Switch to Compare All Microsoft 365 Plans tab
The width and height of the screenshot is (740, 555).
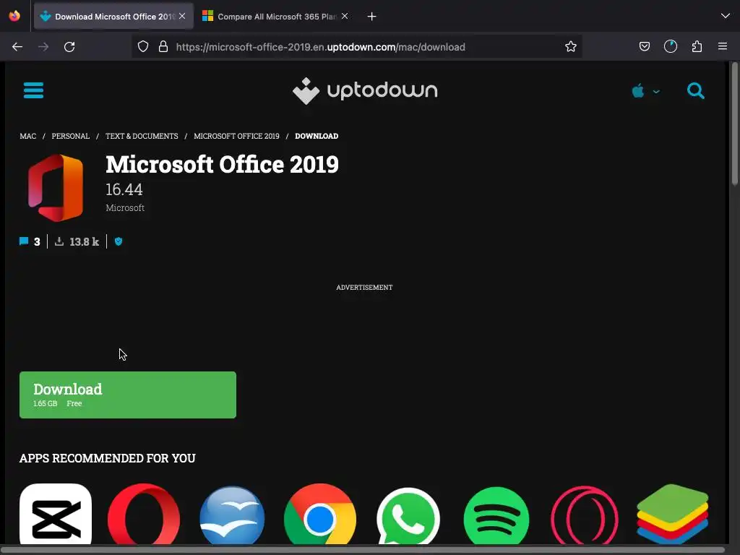tap(275, 17)
